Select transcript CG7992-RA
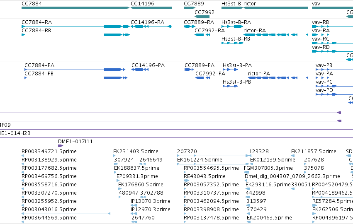 click(x=202, y=35)
